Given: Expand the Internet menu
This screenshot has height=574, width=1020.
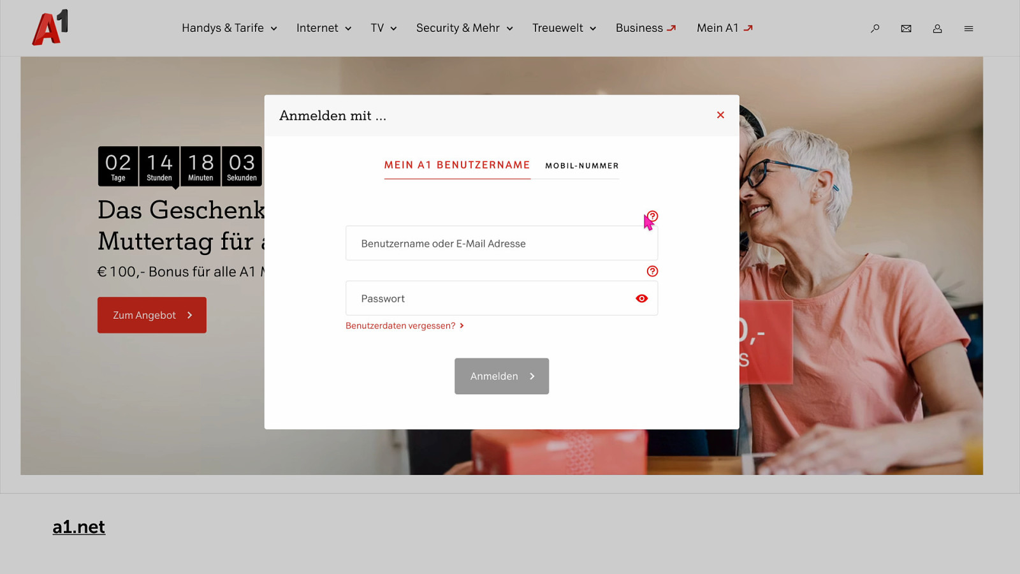Looking at the screenshot, I should click(324, 28).
